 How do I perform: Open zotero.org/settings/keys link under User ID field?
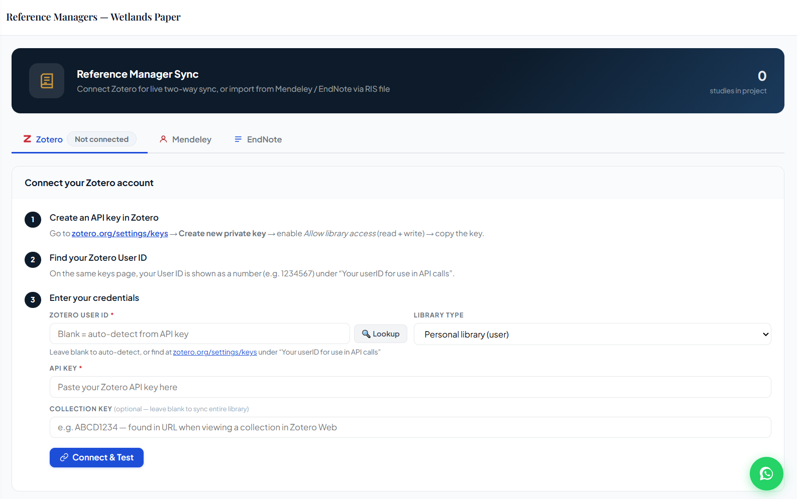pyautogui.click(x=215, y=352)
